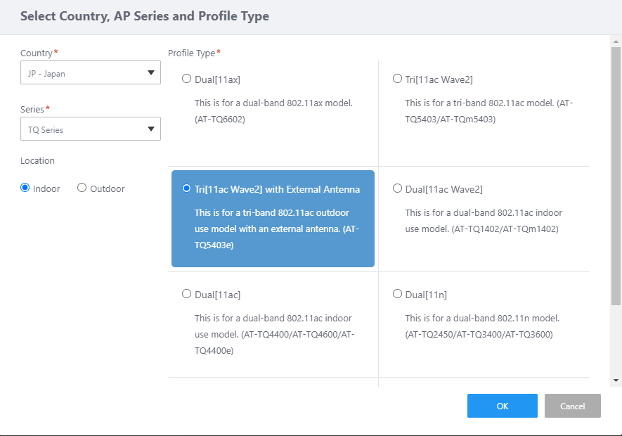Click the Series dropdown arrow icon
The height and width of the screenshot is (436, 622).
pyautogui.click(x=151, y=129)
